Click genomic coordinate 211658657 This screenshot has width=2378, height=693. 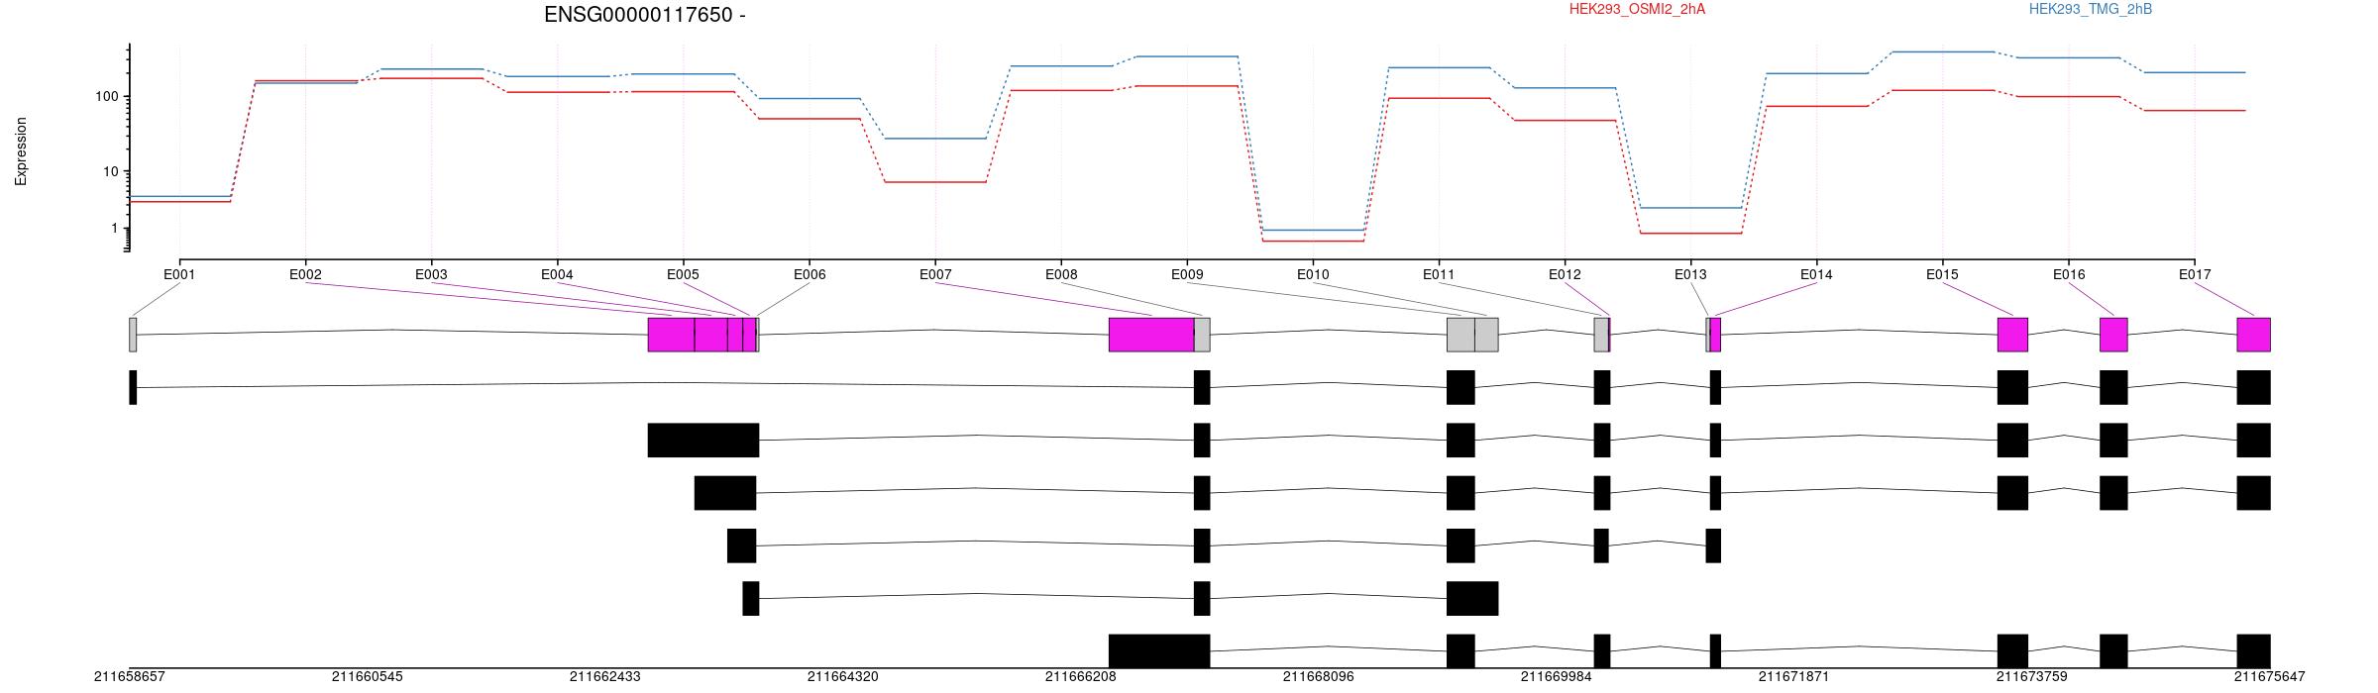coord(130,677)
